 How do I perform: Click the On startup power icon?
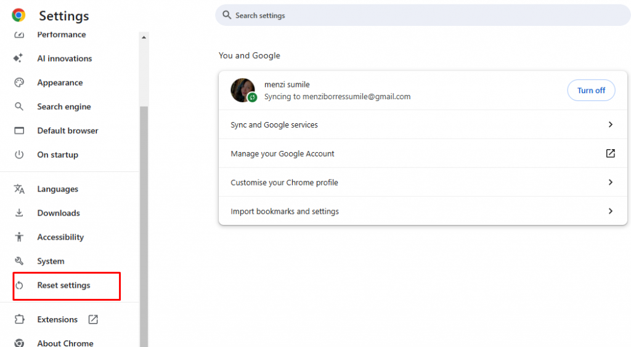pyautogui.click(x=19, y=155)
